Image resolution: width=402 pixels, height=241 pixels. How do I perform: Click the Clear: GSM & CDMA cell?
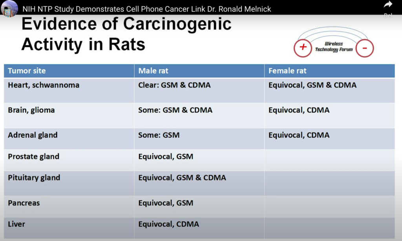tap(174, 85)
